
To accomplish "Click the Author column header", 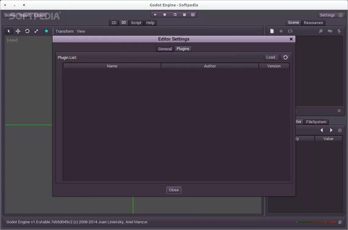I will (210, 66).
